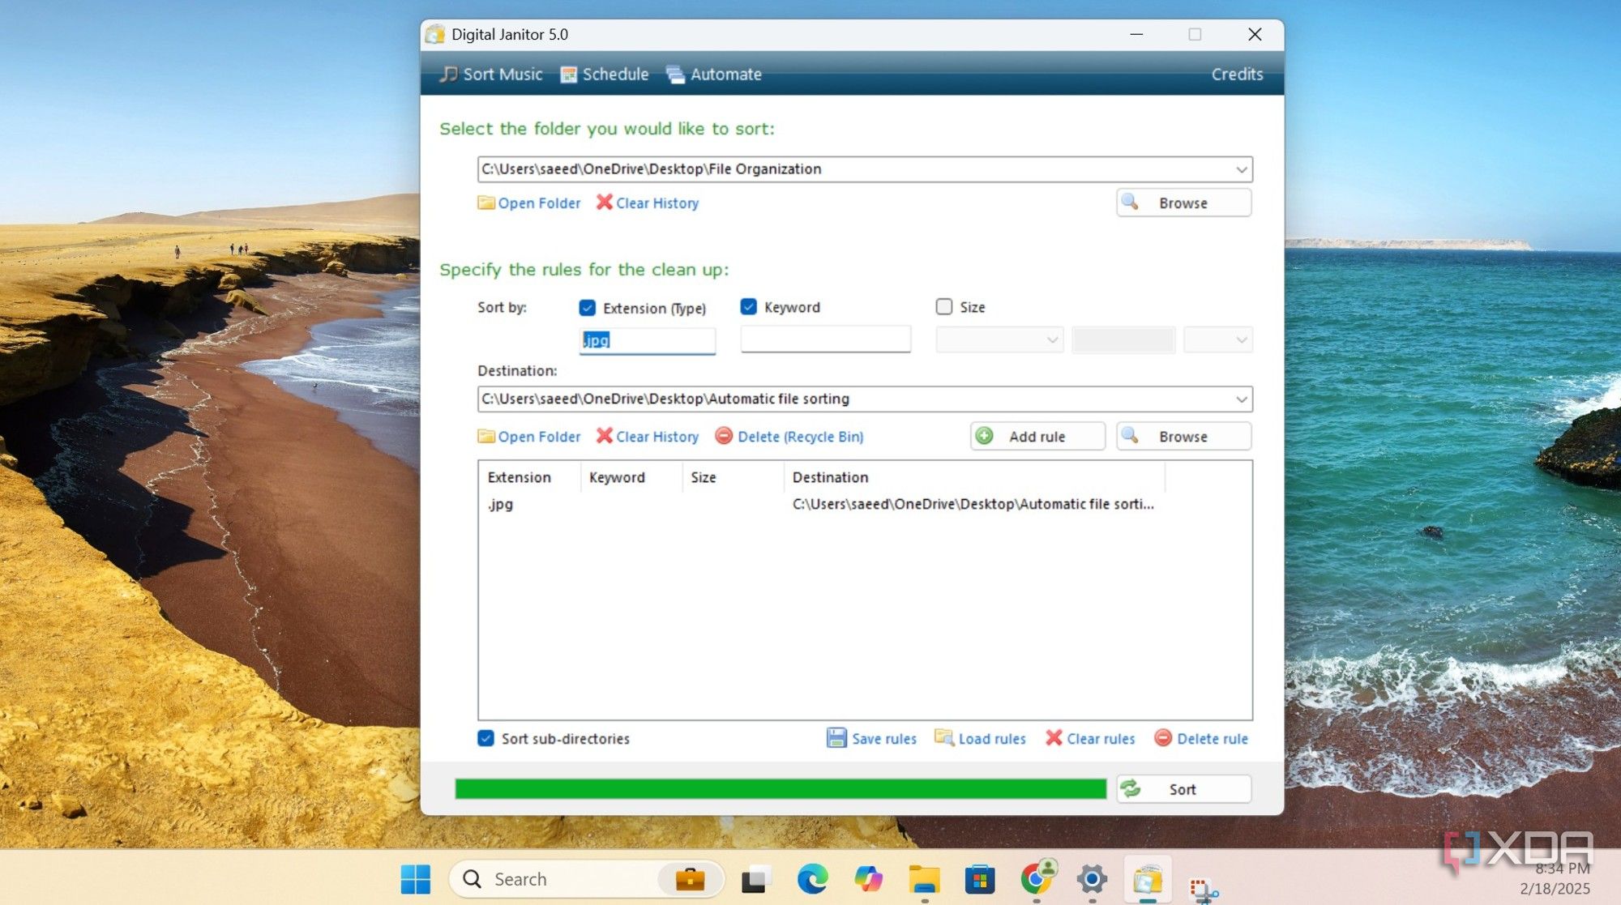
Task: Expand the Destination path dropdown
Action: point(1241,399)
